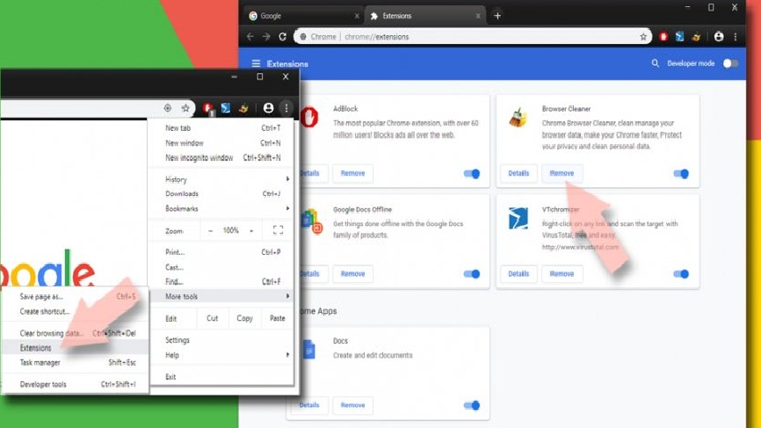
Task: Bookmark this page with star icon
Action: tap(644, 37)
